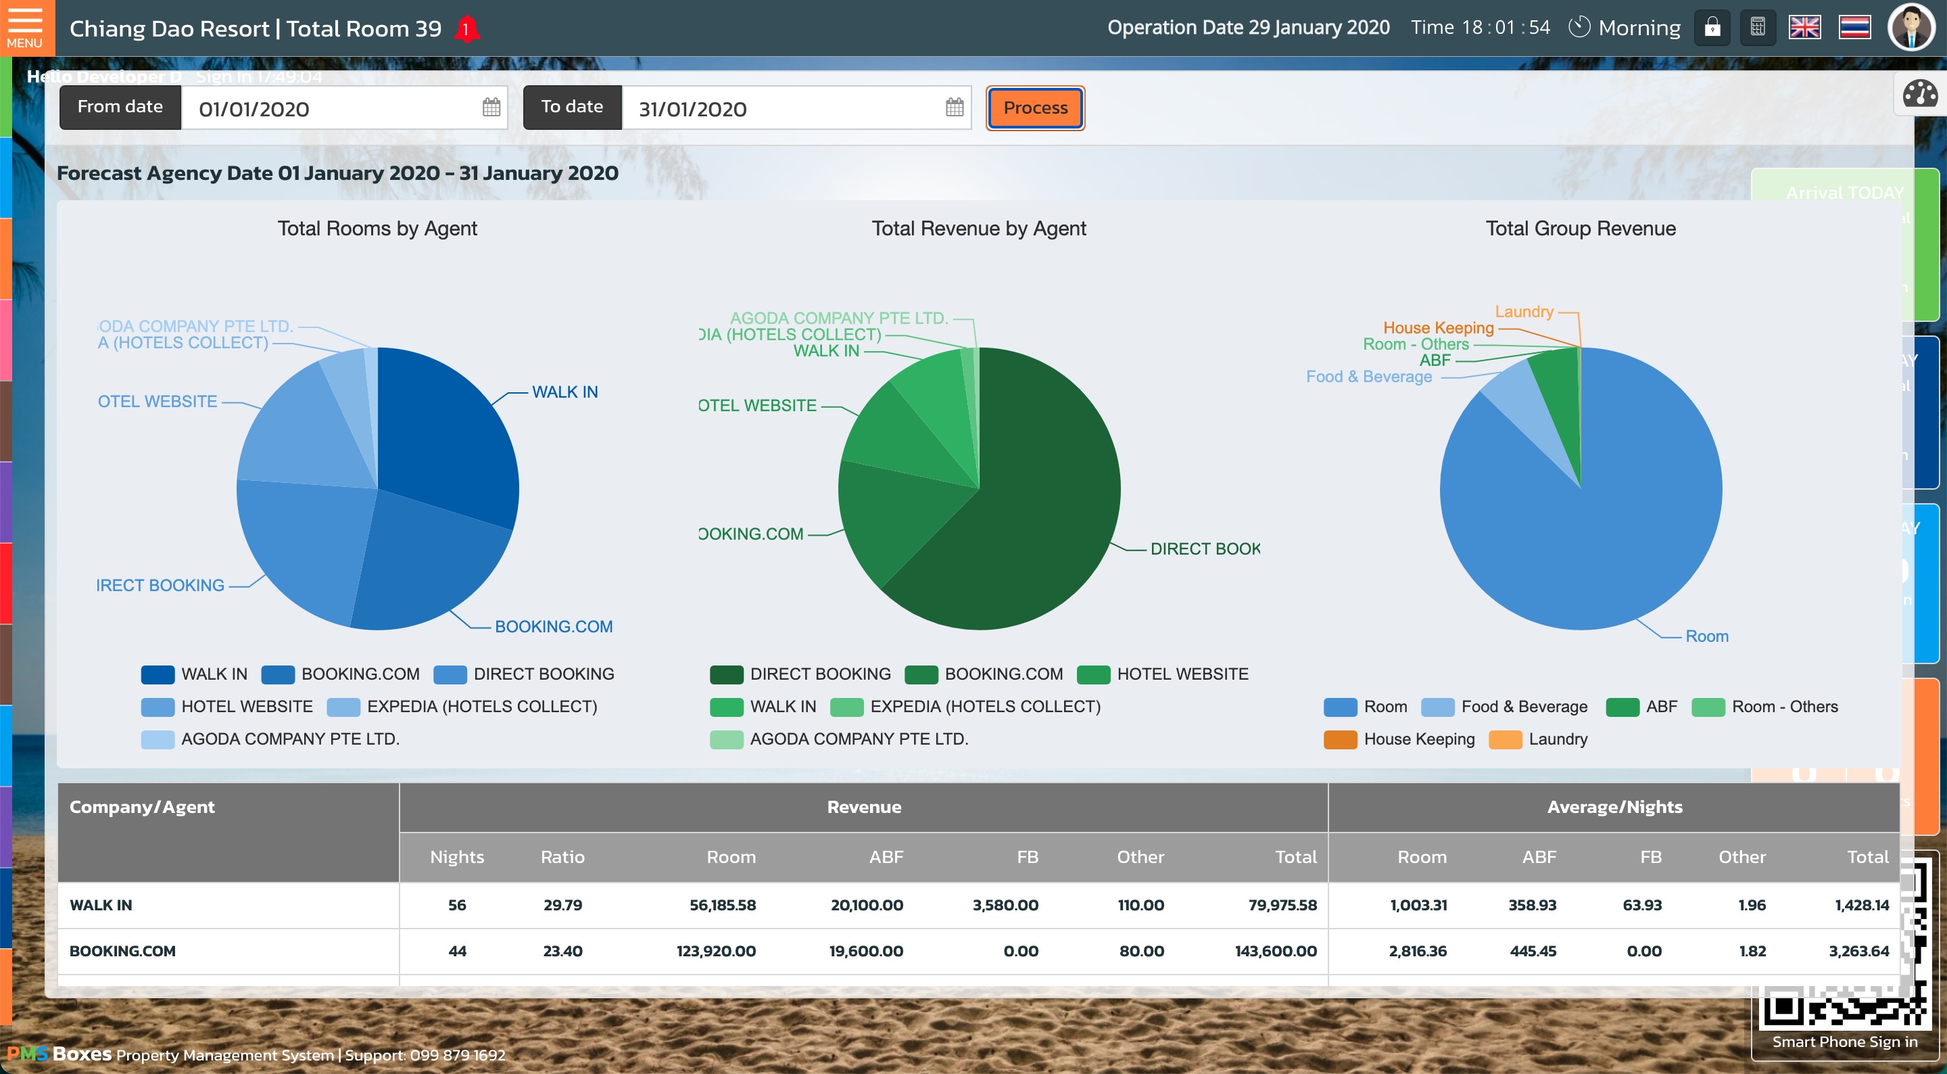
Task: Toggle HOTEL WEBSITE legend in revenue chart
Action: 1163,674
